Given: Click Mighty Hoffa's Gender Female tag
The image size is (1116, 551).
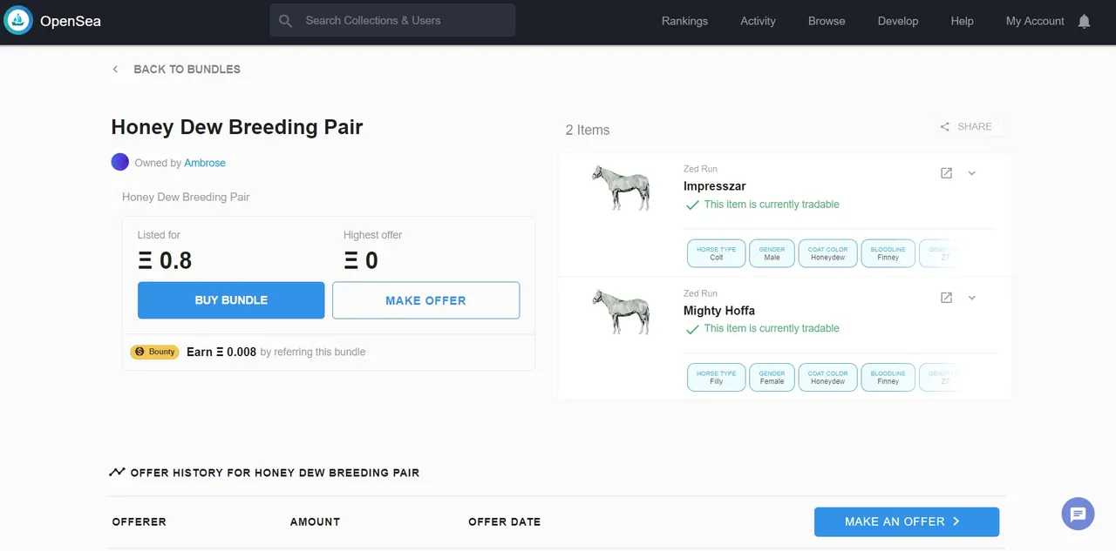Looking at the screenshot, I should [772, 378].
